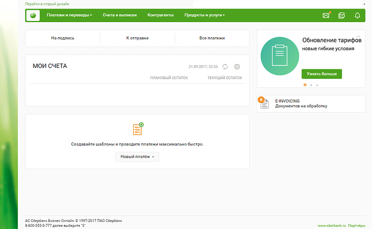Click the orange payment template icon
This screenshot has width=372, height=229.
click(x=138, y=129)
